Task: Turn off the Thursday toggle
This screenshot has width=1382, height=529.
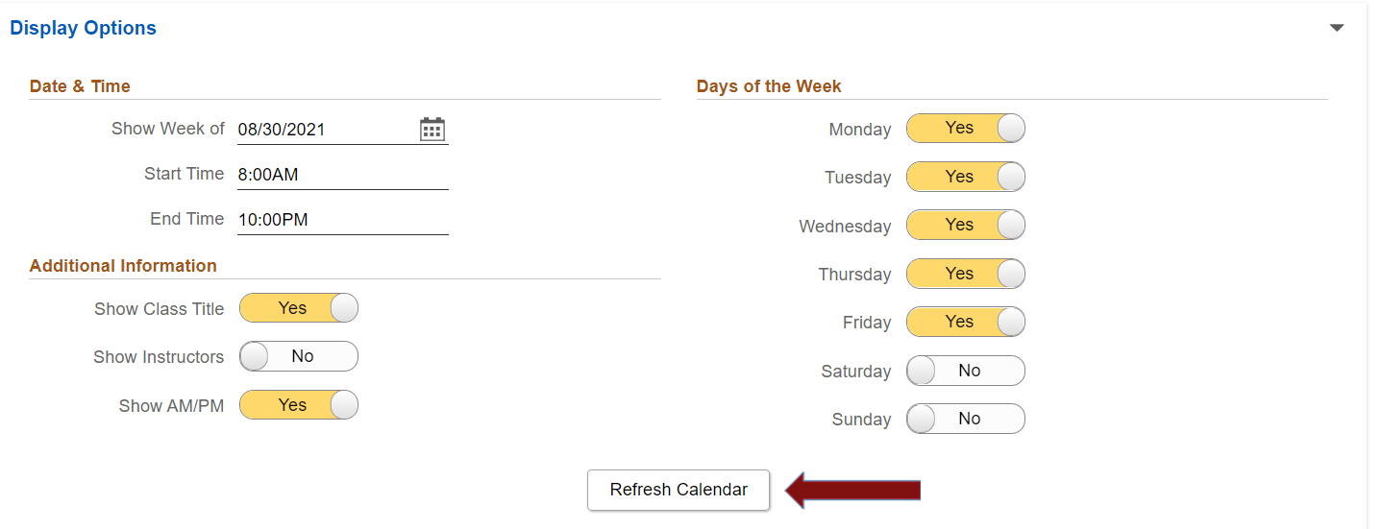Action: tap(965, 275)
